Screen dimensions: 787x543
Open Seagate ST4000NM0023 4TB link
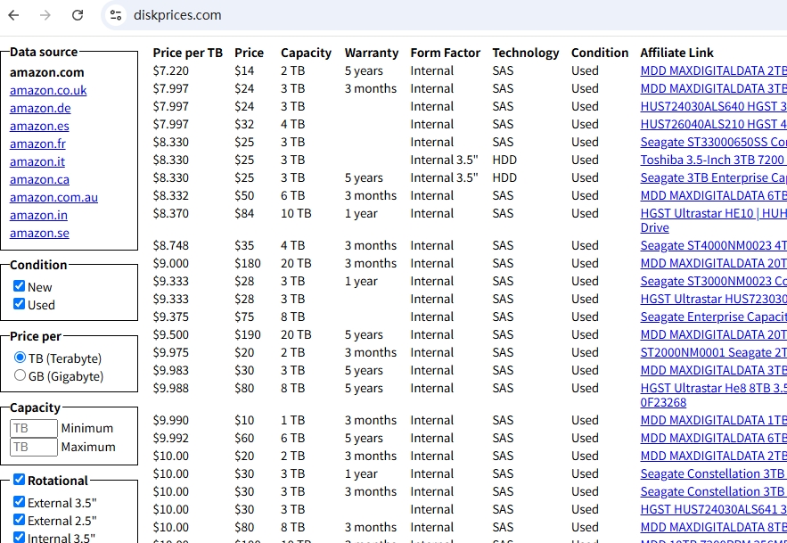[x=713, y=245]
